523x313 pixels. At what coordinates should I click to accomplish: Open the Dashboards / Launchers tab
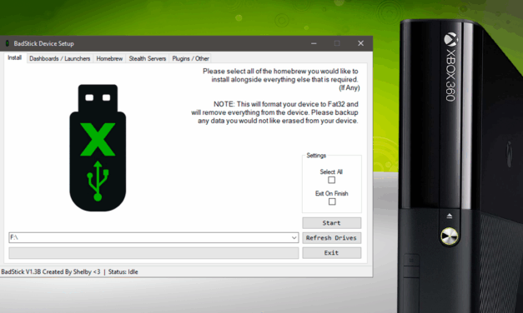pos(60,58)
